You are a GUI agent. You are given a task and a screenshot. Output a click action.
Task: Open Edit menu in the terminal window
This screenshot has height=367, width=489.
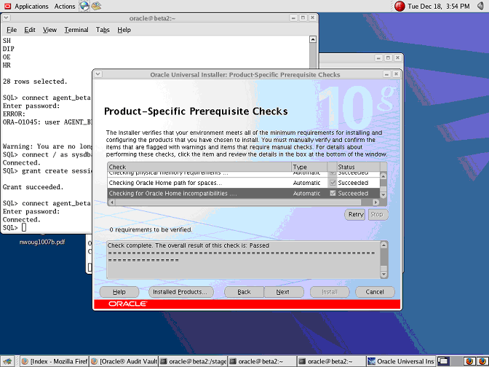coord(30,30)
